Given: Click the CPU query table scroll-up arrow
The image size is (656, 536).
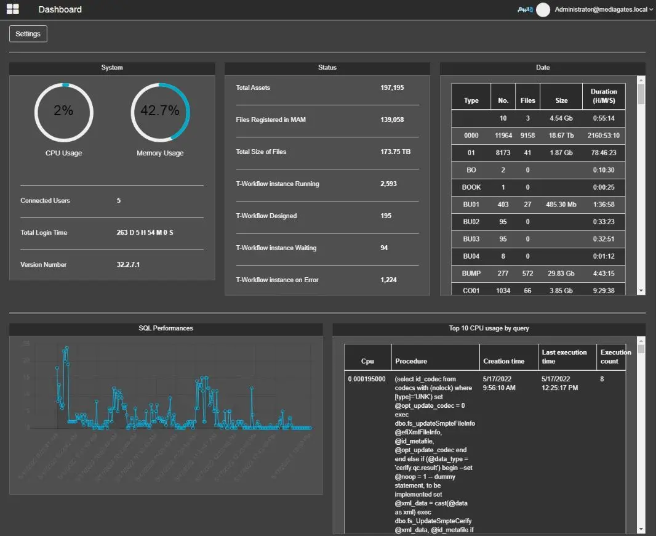Looking at the screenshot, I should (641, 341).
